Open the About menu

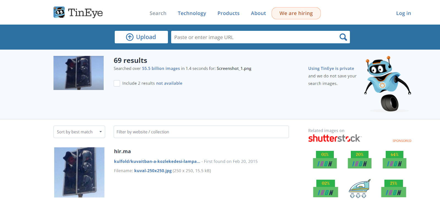click(258, 13)
